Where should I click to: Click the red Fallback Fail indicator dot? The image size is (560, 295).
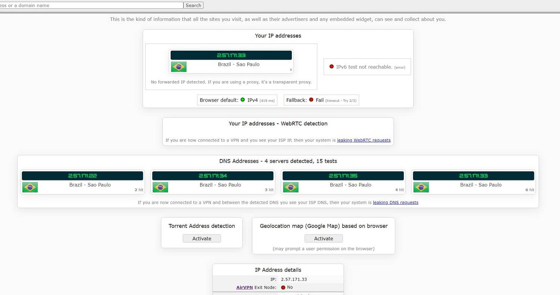tap(311, 100)
